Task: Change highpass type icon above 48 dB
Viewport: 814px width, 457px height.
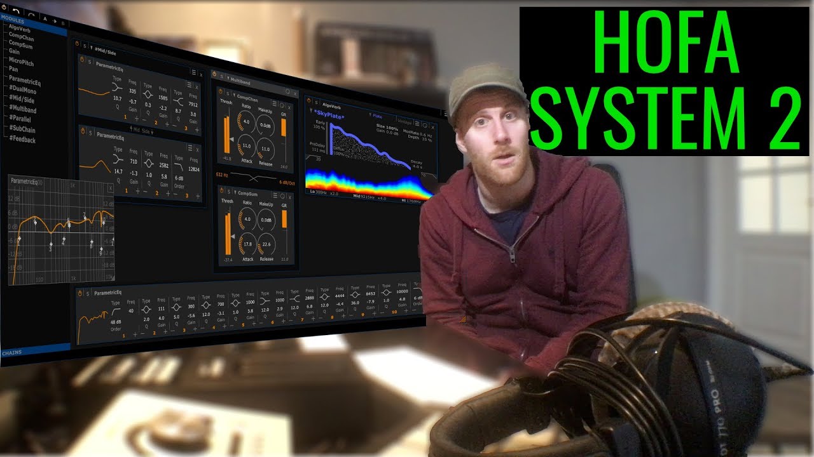Action: [x=116, y=312]
